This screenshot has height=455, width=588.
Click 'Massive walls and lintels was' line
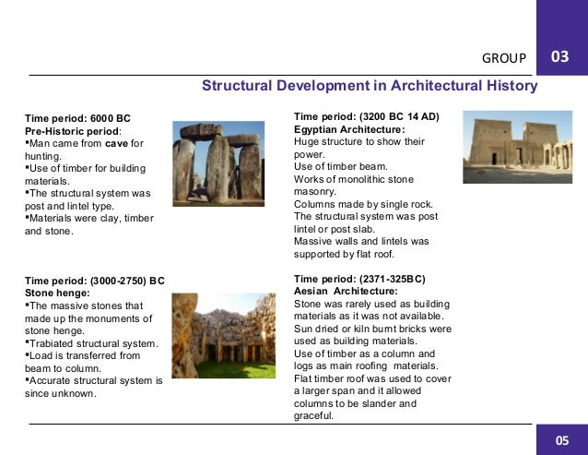tap(361, 241)
